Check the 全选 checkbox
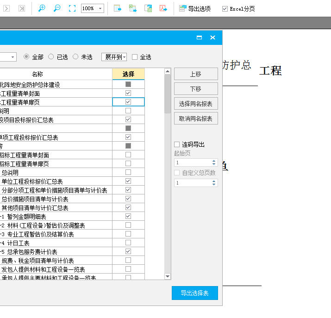331x318 pixels. click(135, 57)
